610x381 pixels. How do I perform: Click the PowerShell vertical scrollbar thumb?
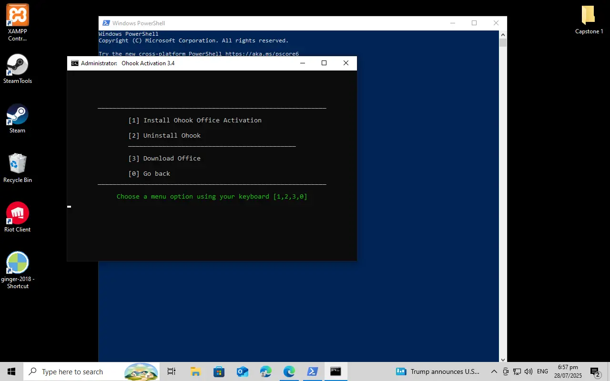(x=503, y=43)
